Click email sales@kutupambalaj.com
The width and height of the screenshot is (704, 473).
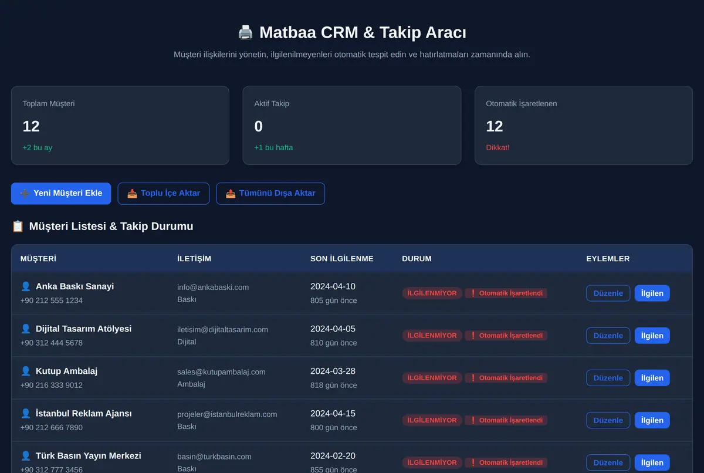click(x=221, y=371)
